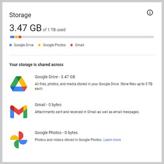Click the Google Photos legend label
This screenshot has height=164, width=164.
54,45
